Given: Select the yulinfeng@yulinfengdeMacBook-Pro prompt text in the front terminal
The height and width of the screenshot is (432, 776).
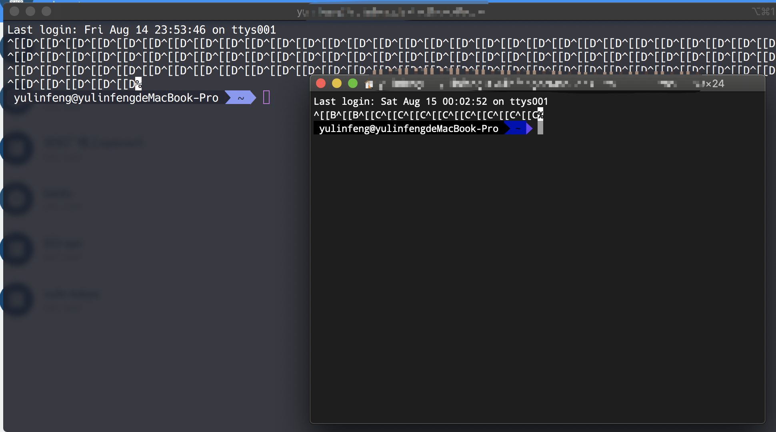Looking at the screenshot, I should [409, 128].
